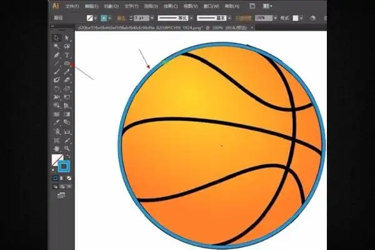Screen dimensions: 375x250
Task: Select the Magic Wand tool
Action: [x=57, y=46]
